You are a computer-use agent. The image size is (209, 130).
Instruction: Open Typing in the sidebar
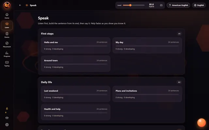tap(7, 64)
